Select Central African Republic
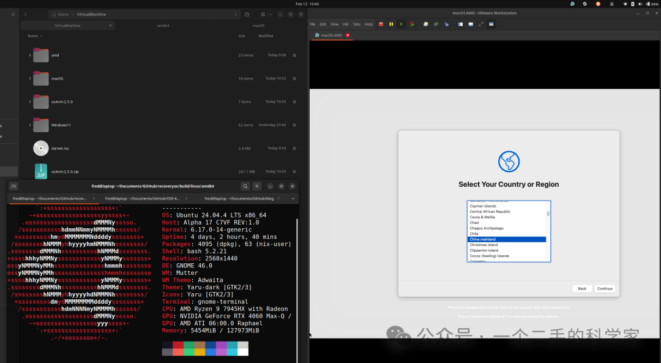The image size is (661, 363). click(x=507, y=212)
